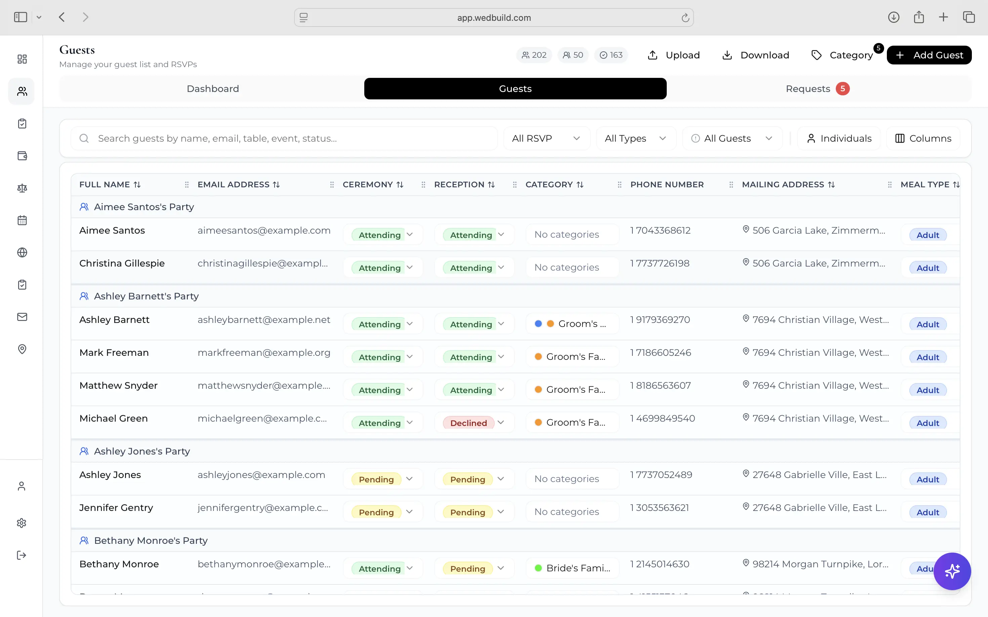Open Jennifer Gentry ceremony Pending dropdown
Viewport: 988px width, 617px height.
(383, 512)
